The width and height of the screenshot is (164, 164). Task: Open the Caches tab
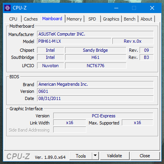(x=30, y=19)
